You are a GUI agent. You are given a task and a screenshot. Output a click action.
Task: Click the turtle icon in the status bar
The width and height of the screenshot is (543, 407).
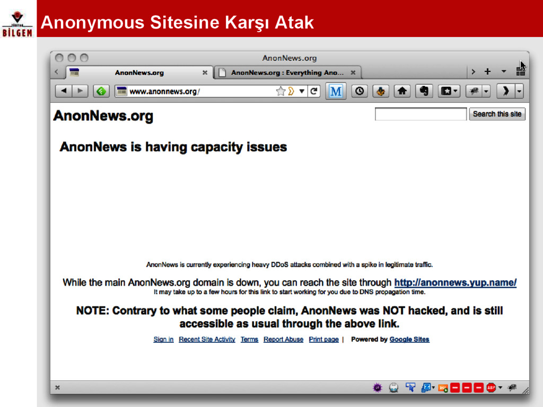coord(512,387)
